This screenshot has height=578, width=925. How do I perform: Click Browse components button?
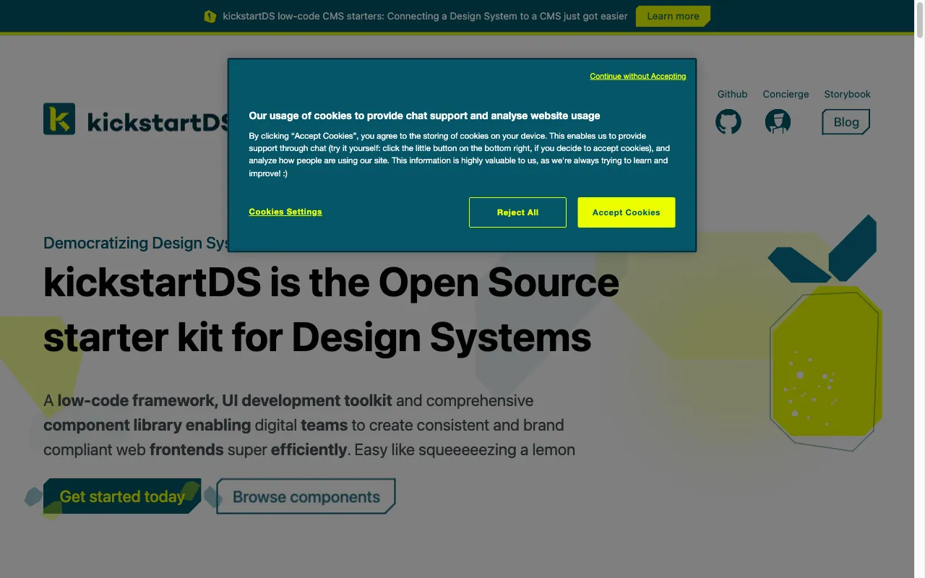306,496
